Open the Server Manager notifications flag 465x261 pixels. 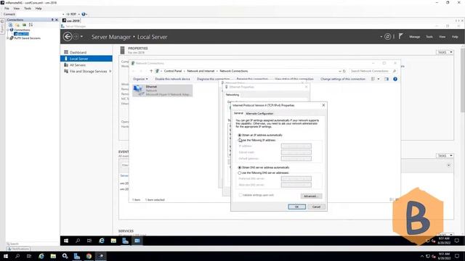(400, 36)
